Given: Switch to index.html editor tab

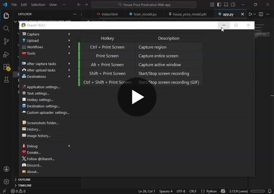Looking at the screenshot, I should click(107, 14).
